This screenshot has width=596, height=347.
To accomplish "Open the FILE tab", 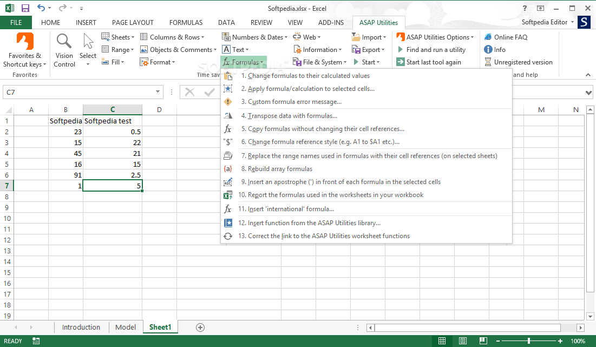I will click(x=16, y=22).
